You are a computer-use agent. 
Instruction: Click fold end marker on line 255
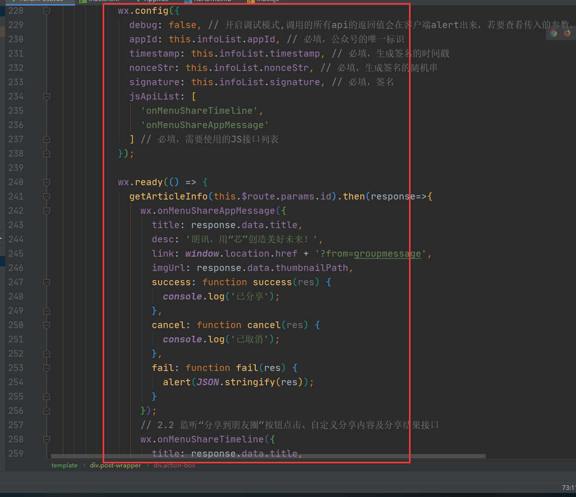click(x=46, y=397)
